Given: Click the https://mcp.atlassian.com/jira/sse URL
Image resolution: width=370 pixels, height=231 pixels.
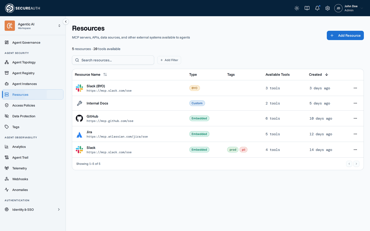Looking at the screenshot, I should click(x=117, y=137).
